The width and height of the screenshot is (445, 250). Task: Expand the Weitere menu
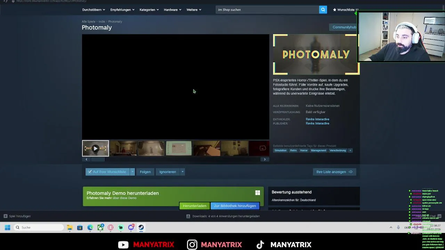pyautogui.click(x=194, y=10)
